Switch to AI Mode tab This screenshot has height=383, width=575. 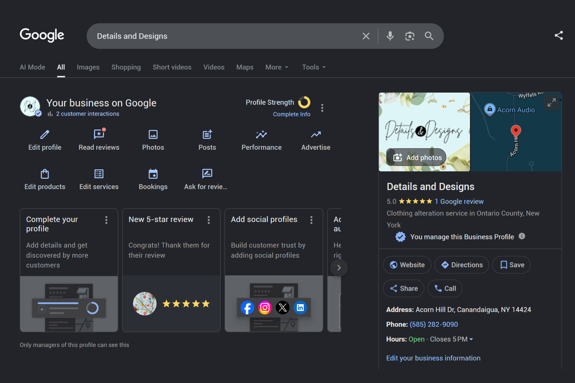pyautogui.click(x=33, y=67)
